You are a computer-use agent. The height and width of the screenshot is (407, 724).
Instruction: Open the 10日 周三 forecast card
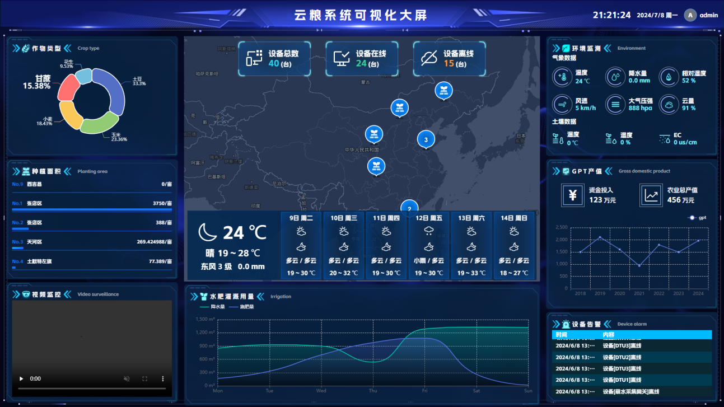pyautogui.click(x=343, y=245)
